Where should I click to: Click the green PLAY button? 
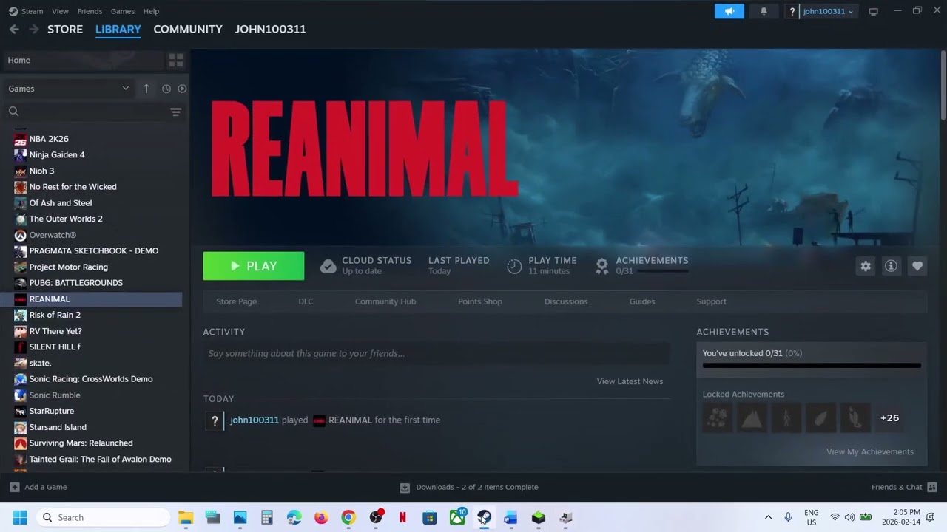(x=254, y=266)
